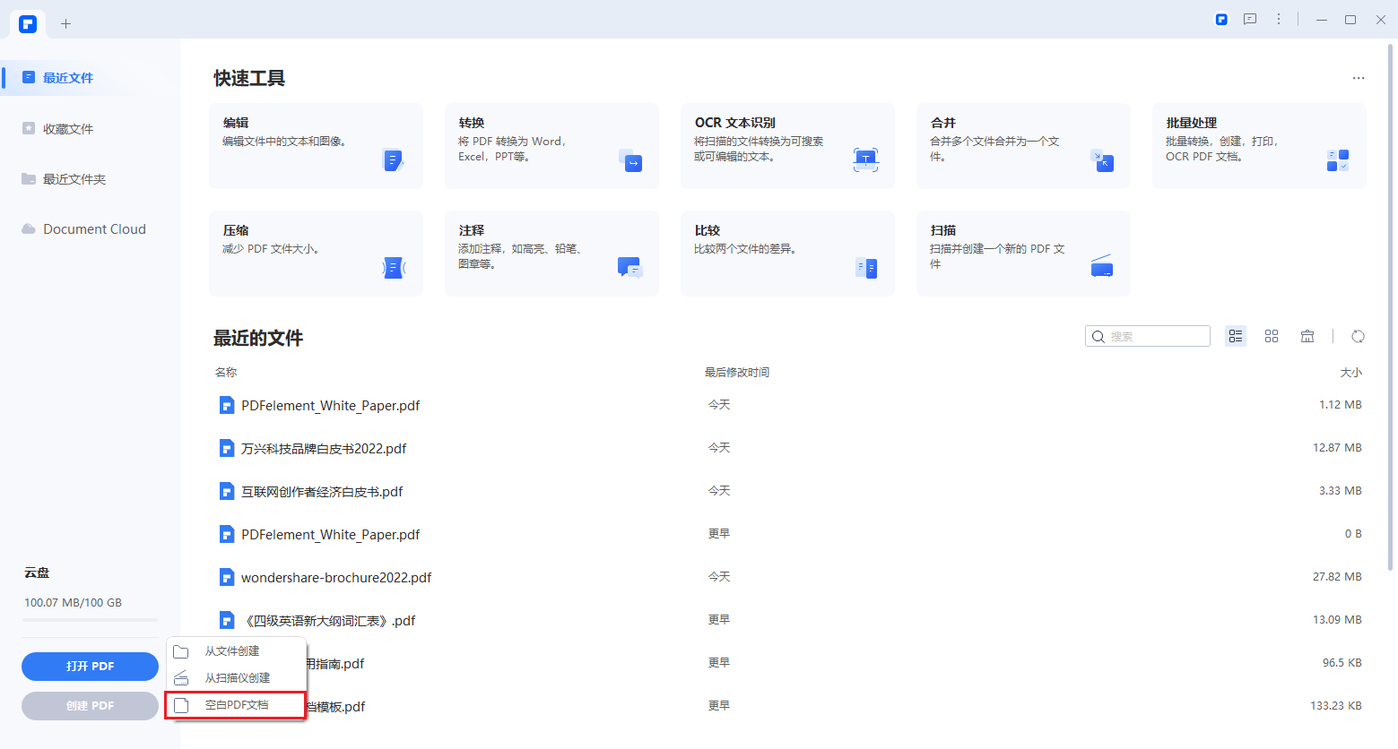This screenshot has width=1398, height=749.
Task: Click file icon beside wondershare-brochure2022.pdf
Action: pos(227,577)
